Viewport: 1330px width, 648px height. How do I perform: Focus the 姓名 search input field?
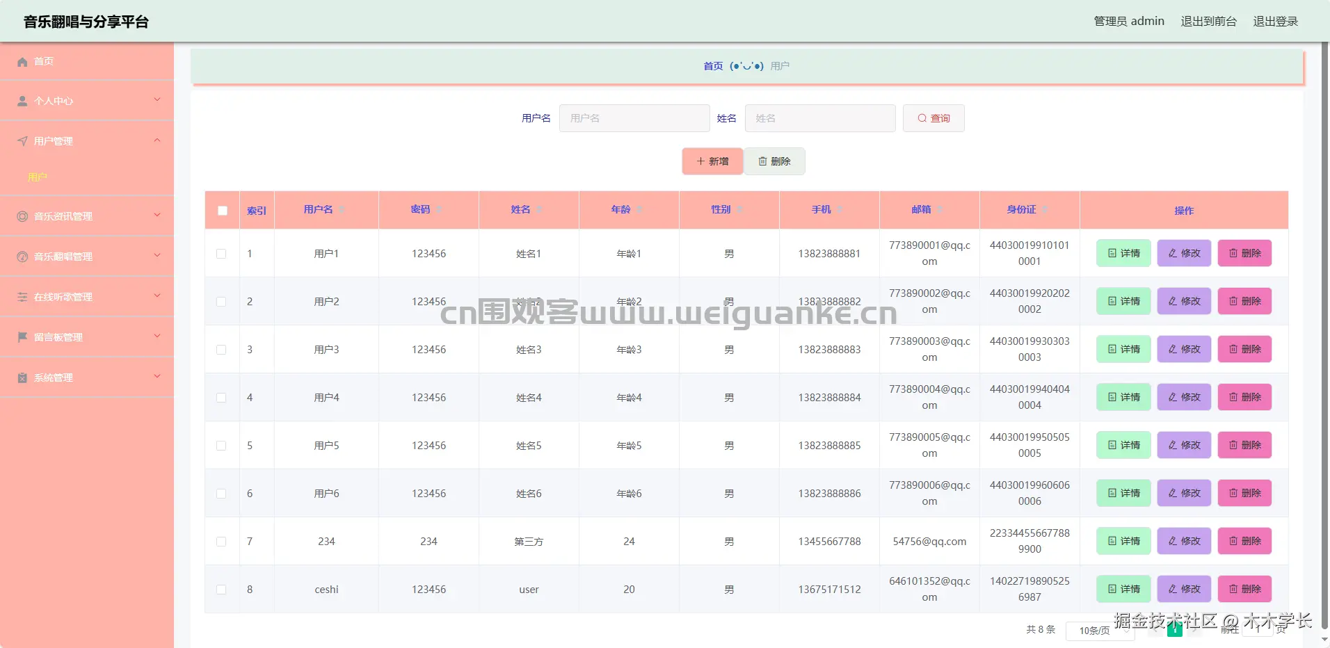pos(820,118)
